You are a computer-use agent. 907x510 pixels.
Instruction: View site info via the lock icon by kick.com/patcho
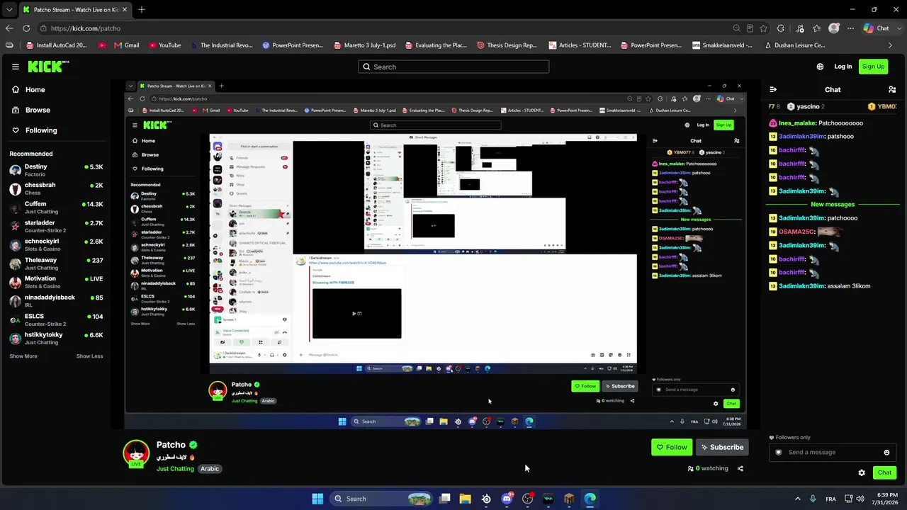pyautogui.click(x=44, y=28)
